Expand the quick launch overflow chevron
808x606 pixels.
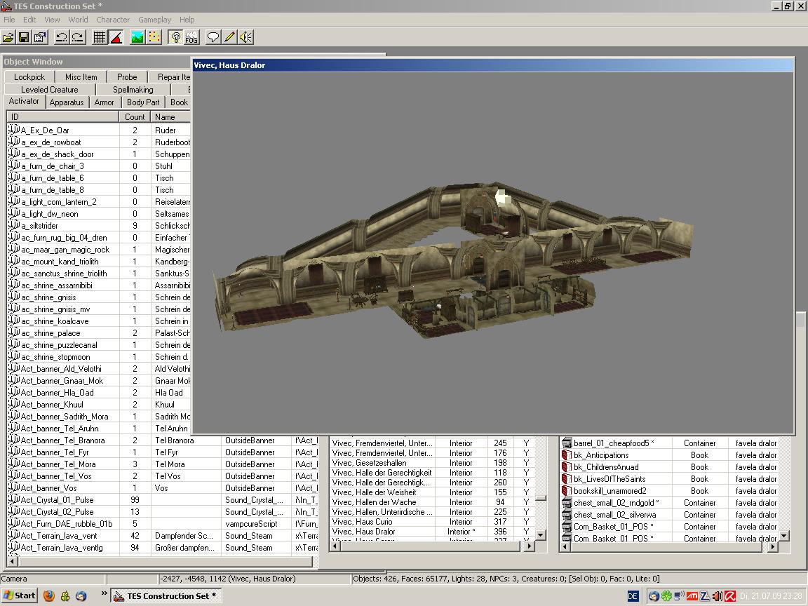pos(104,594)
